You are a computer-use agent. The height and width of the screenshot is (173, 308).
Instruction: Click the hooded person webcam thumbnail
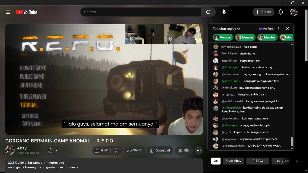pos(184,34)
